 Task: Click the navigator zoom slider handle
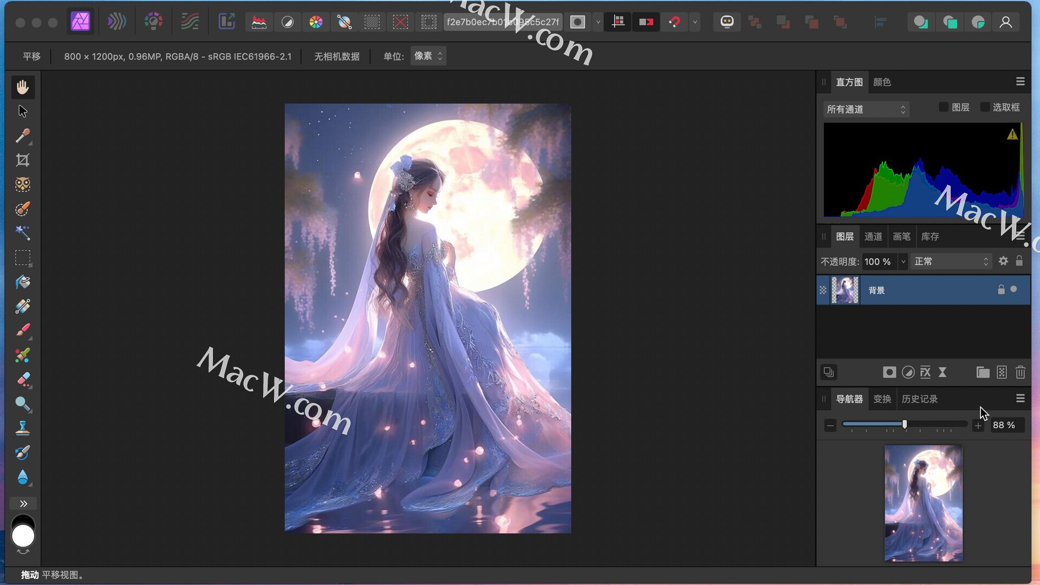pos(905,424)
